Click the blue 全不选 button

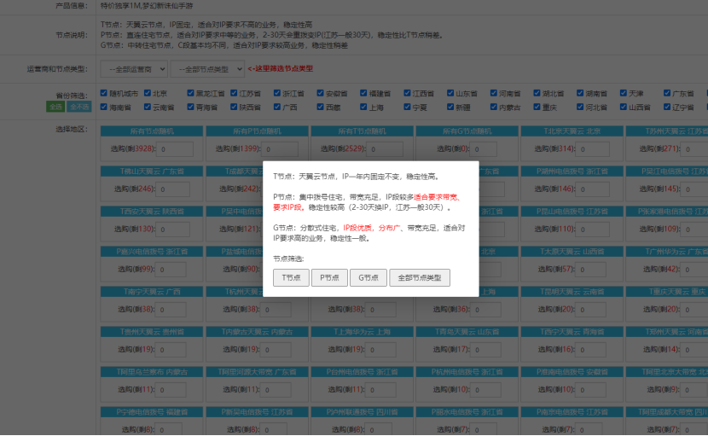click(x=79, y=107)
